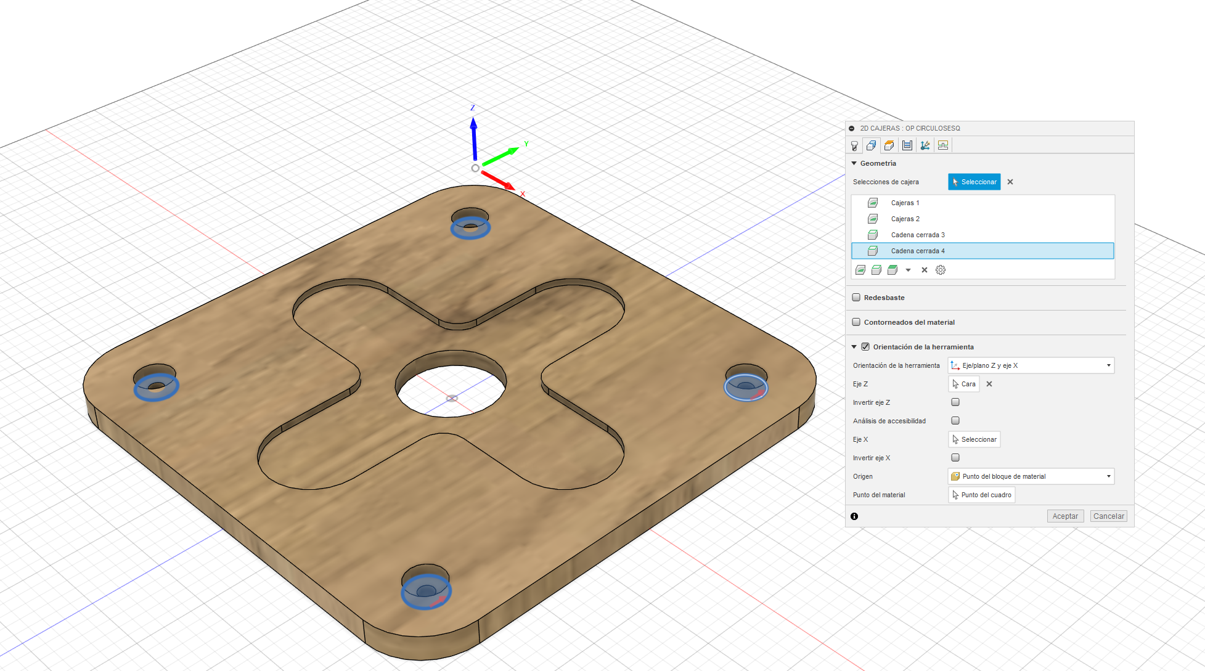Click the Punto del material label
The height and width of the screenshot is (671, 1205).
tap(879, 495)
